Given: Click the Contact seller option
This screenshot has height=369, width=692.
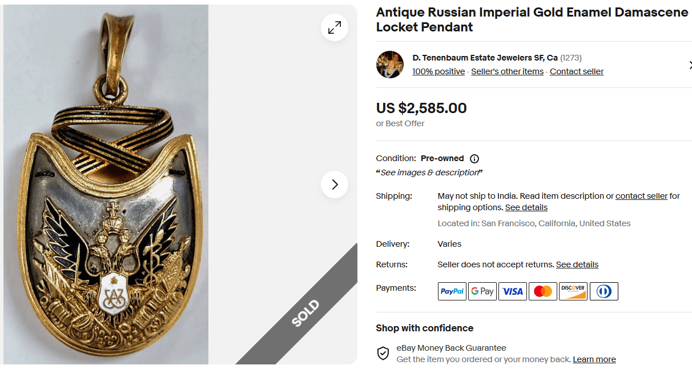Looking at the screenshot, I should (x=576, y=71).
